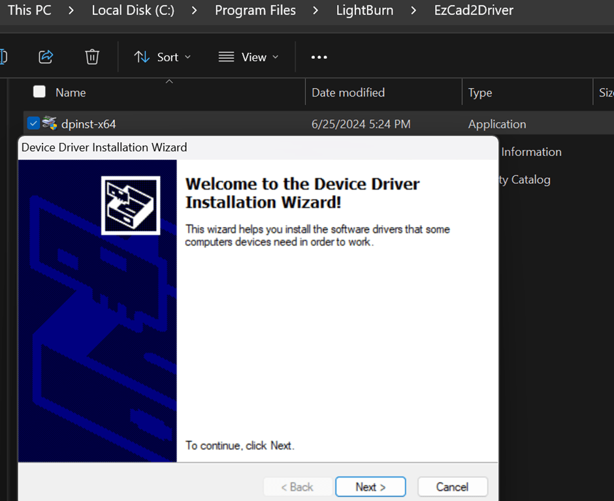The image size is (614, 501).
Task: Open the View dropdown menu
Action: pos(248,57)
